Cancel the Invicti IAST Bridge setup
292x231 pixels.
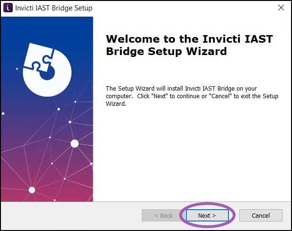261,215
